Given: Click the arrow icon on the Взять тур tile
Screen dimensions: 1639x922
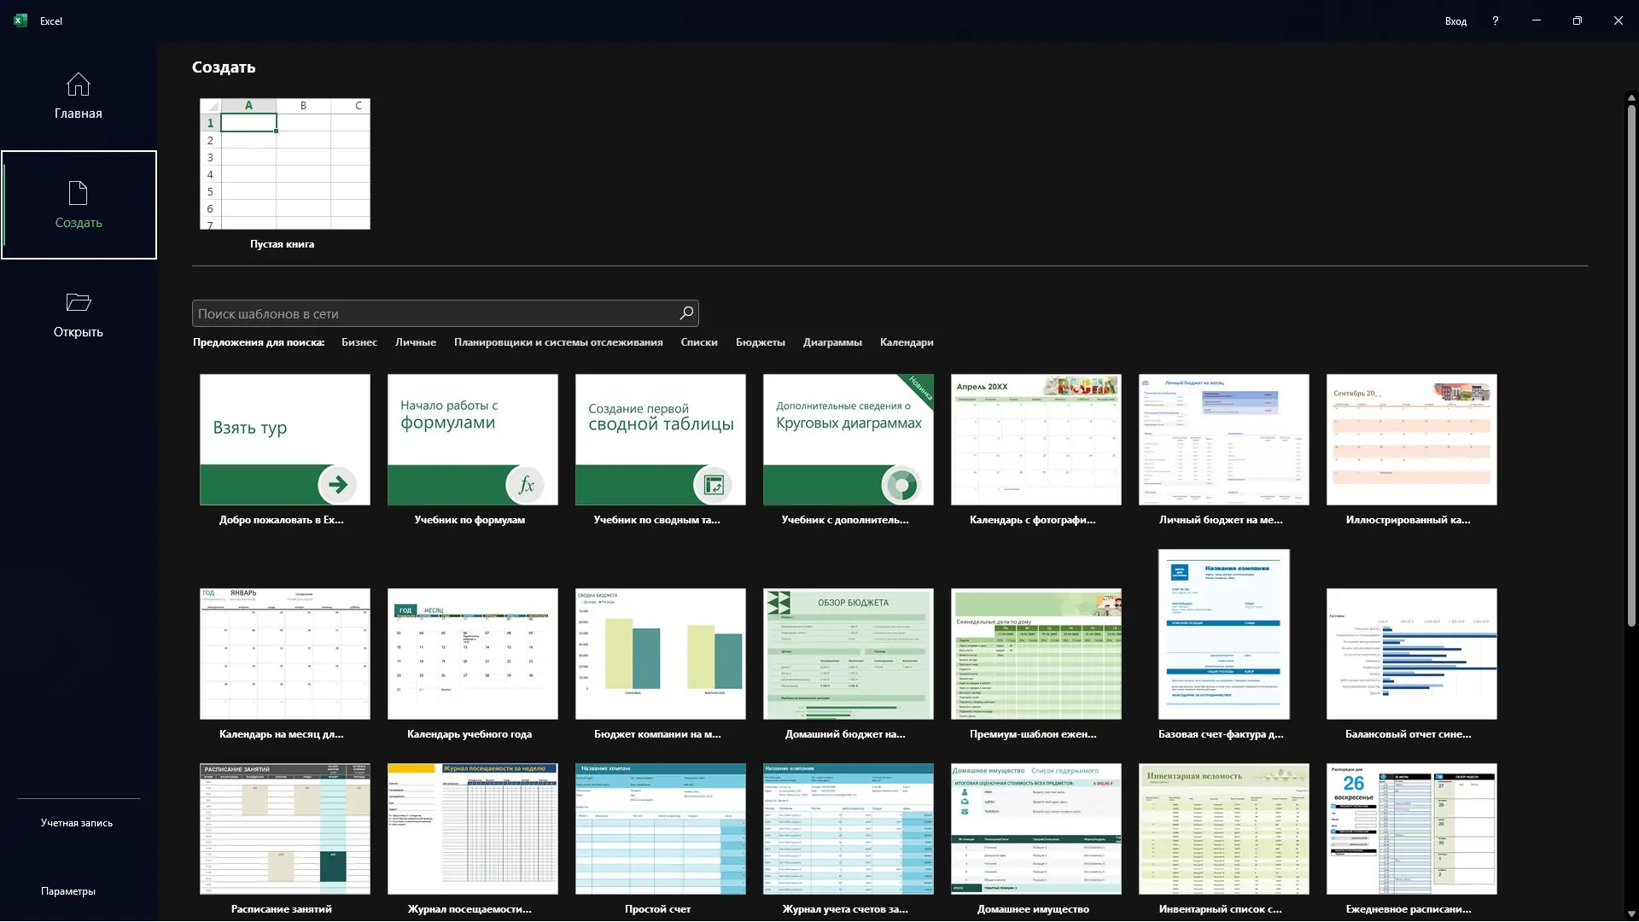Looking at the screenshot, I should pyautogui.click(x=338, y=485).
